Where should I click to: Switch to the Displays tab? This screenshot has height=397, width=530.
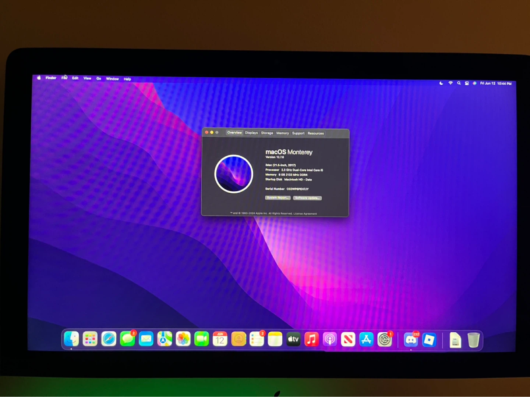251,133
